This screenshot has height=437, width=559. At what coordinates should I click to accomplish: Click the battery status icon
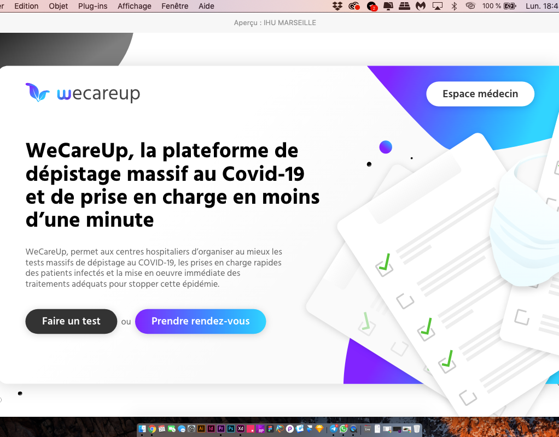click(x=510, y=6)
